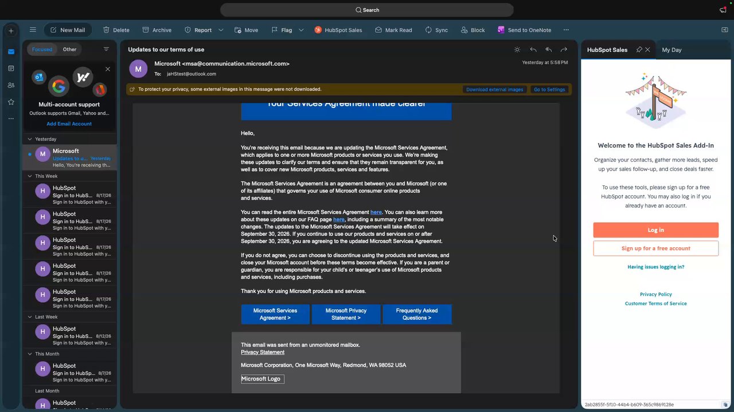Open 'here' link after FAQ page
734x412 pixels.
[x=339, y=219]
